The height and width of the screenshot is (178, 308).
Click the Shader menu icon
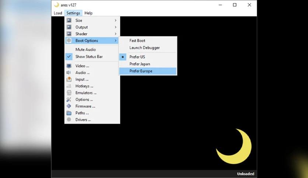pyautogui.click(x=69, y=34)
